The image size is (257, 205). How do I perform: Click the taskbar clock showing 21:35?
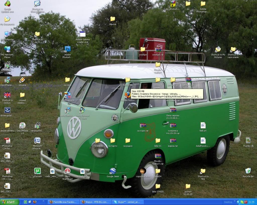pos(251,202)
